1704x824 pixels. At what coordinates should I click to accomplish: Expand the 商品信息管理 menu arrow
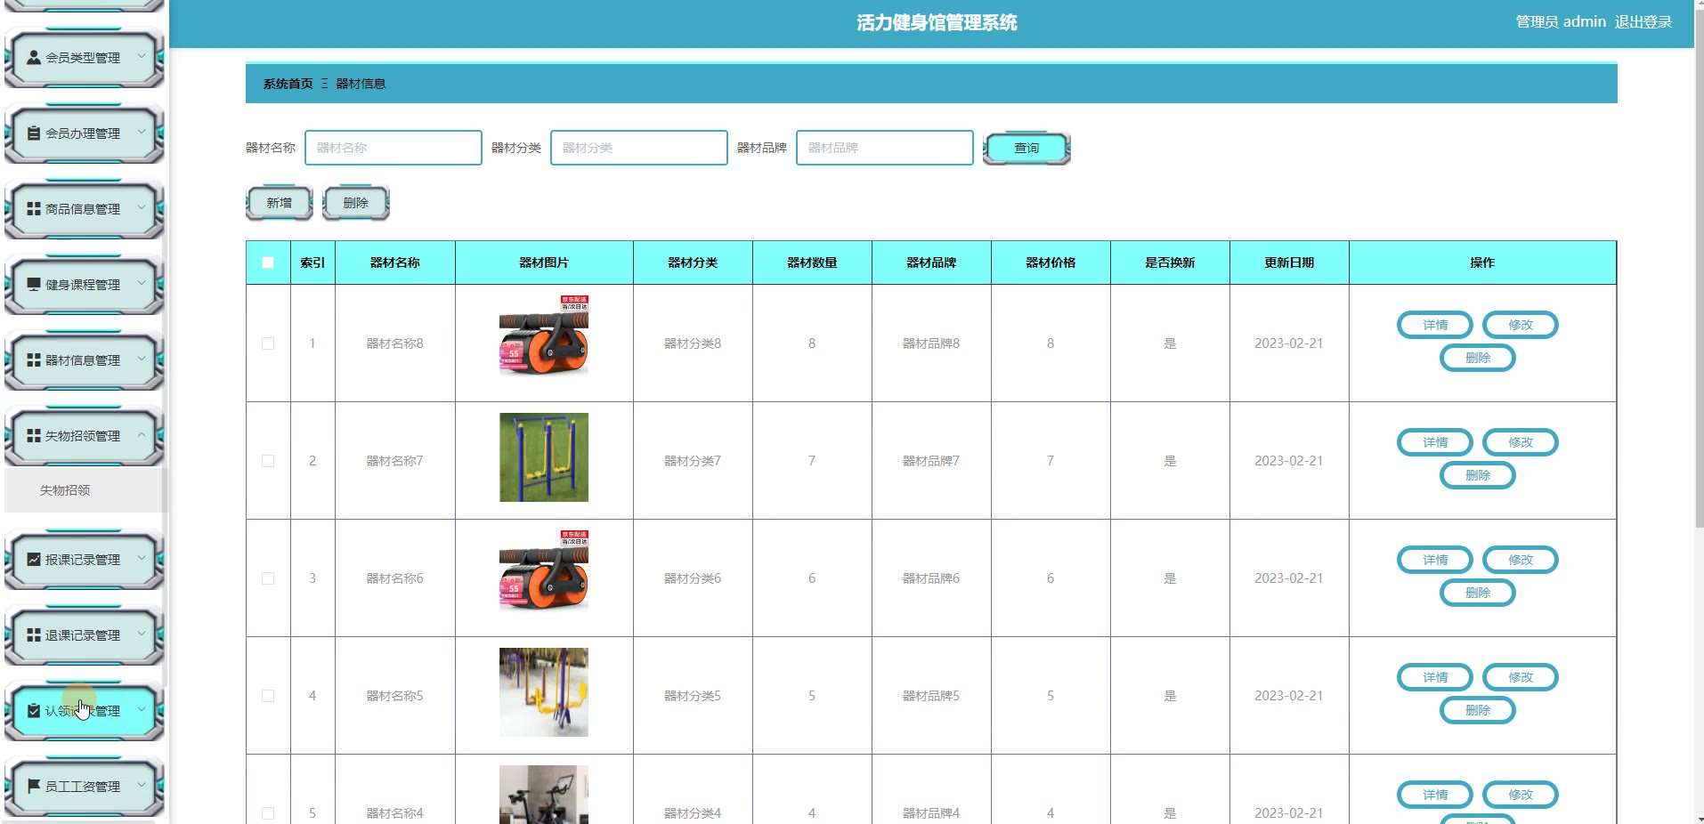point(141,208)
